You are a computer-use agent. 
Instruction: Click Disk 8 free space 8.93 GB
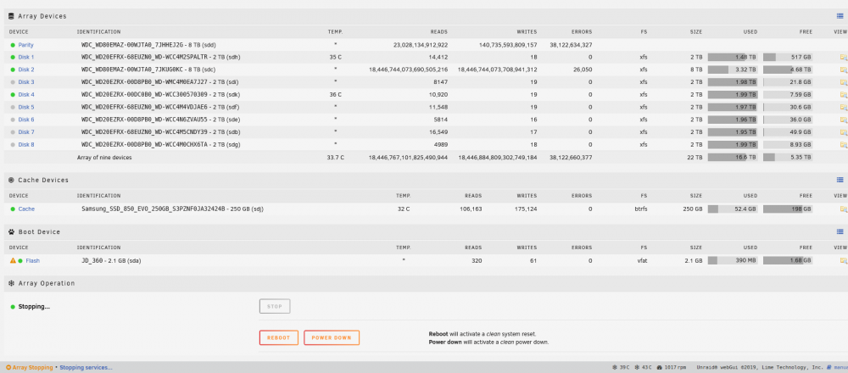pos(788,144)
